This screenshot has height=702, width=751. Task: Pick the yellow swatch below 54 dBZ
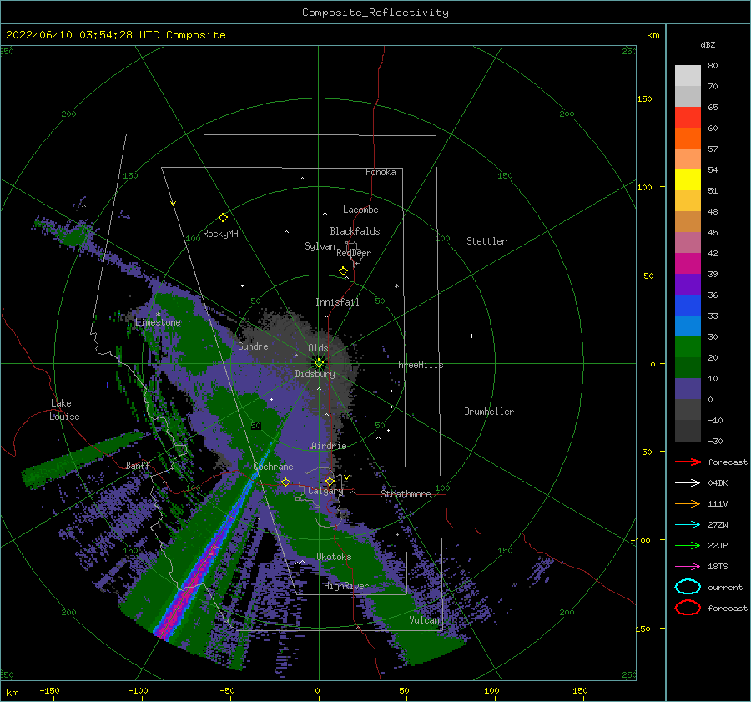tap(688, 179)
